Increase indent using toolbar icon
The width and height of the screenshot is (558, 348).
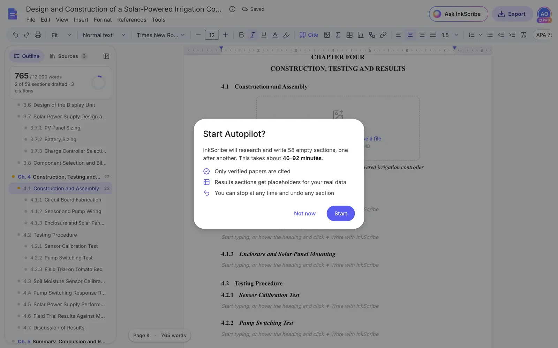[512, 35]
